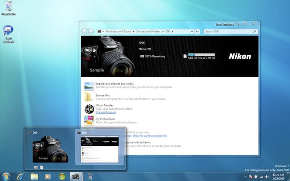This screenshot has width=290, height=181.
Task: Click the Hardware and Sound breadcrumb
Action: tap(119, 31)
